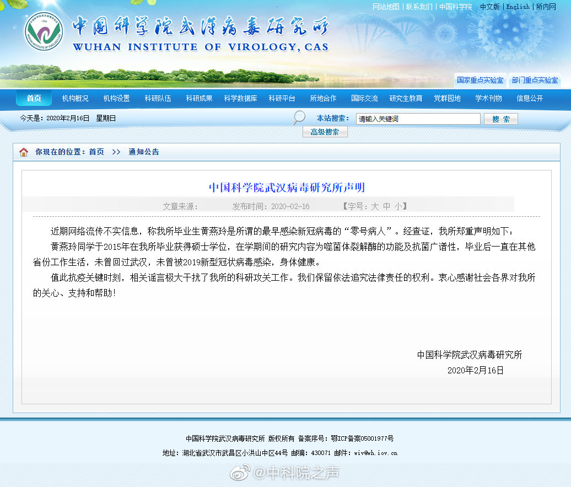Viewport: 571px width, 487px height.
Task: Click the home icon in the breadcrumb bar
Action: (23, 152)
